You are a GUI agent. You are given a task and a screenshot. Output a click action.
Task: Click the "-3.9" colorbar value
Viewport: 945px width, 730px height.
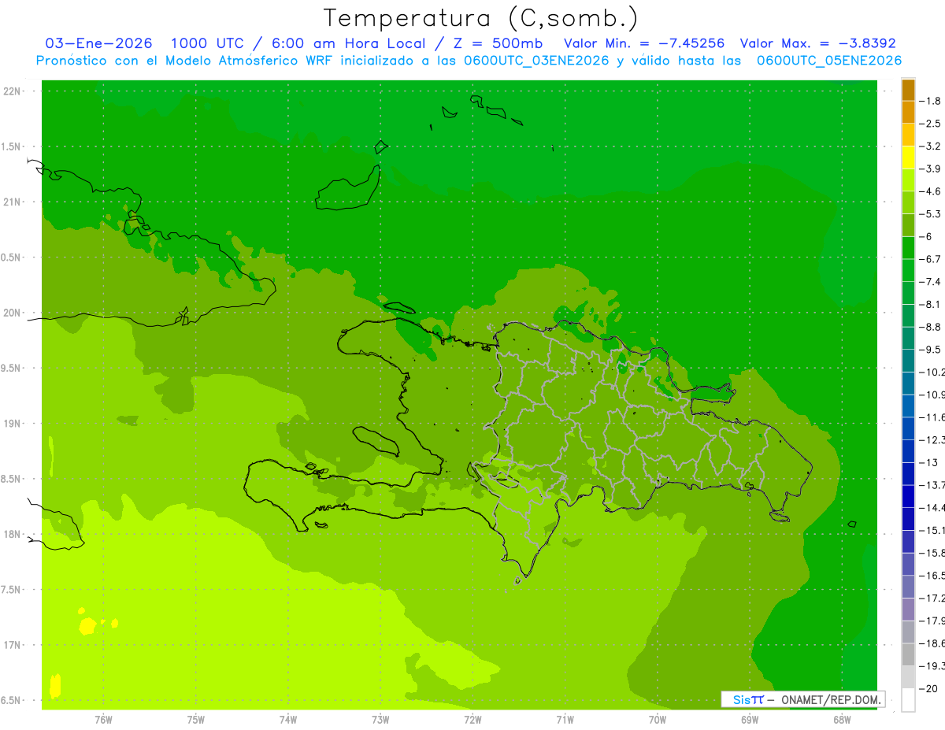[930, 169]
